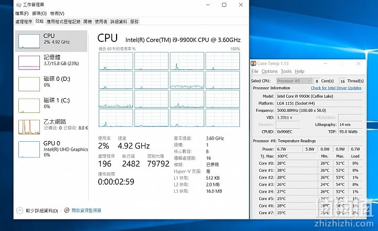Screen dimensions: 378x231
Task: Select the 乙太網路 Ethernet entry
Action: click(51, 127)
